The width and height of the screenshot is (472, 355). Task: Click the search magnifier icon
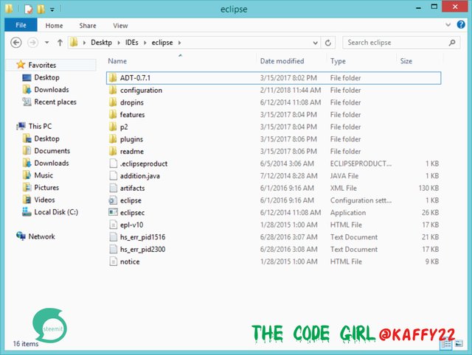pyautogui.click(x=452, y=43)
